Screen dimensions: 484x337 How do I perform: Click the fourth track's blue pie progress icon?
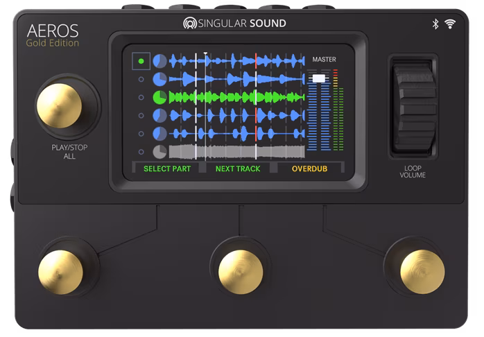pos(160,115)
